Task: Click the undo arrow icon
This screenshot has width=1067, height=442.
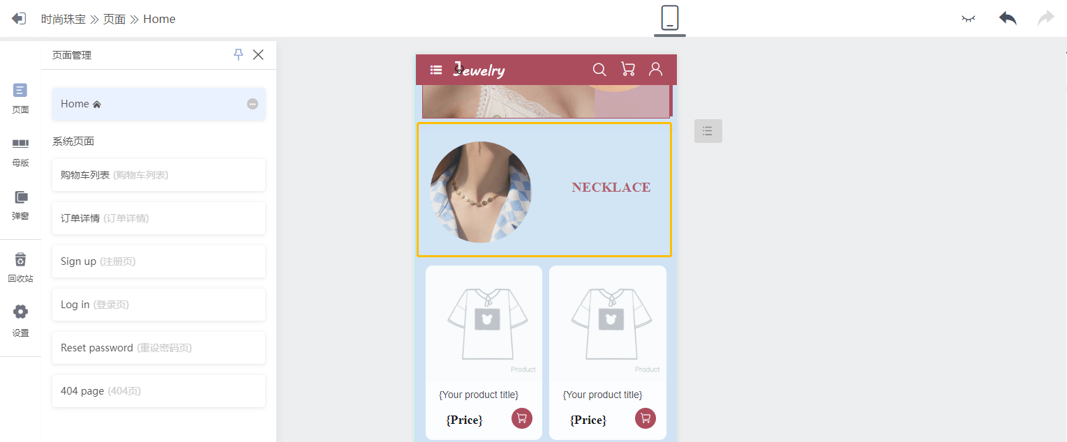Action: pos(1007,18)
